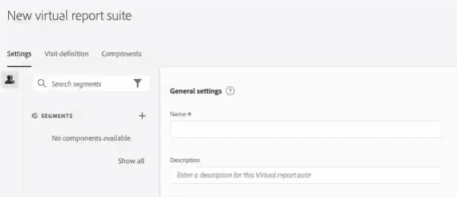
Task: Click the magnifier icon in segment search
Action: [x=42, y=84]
